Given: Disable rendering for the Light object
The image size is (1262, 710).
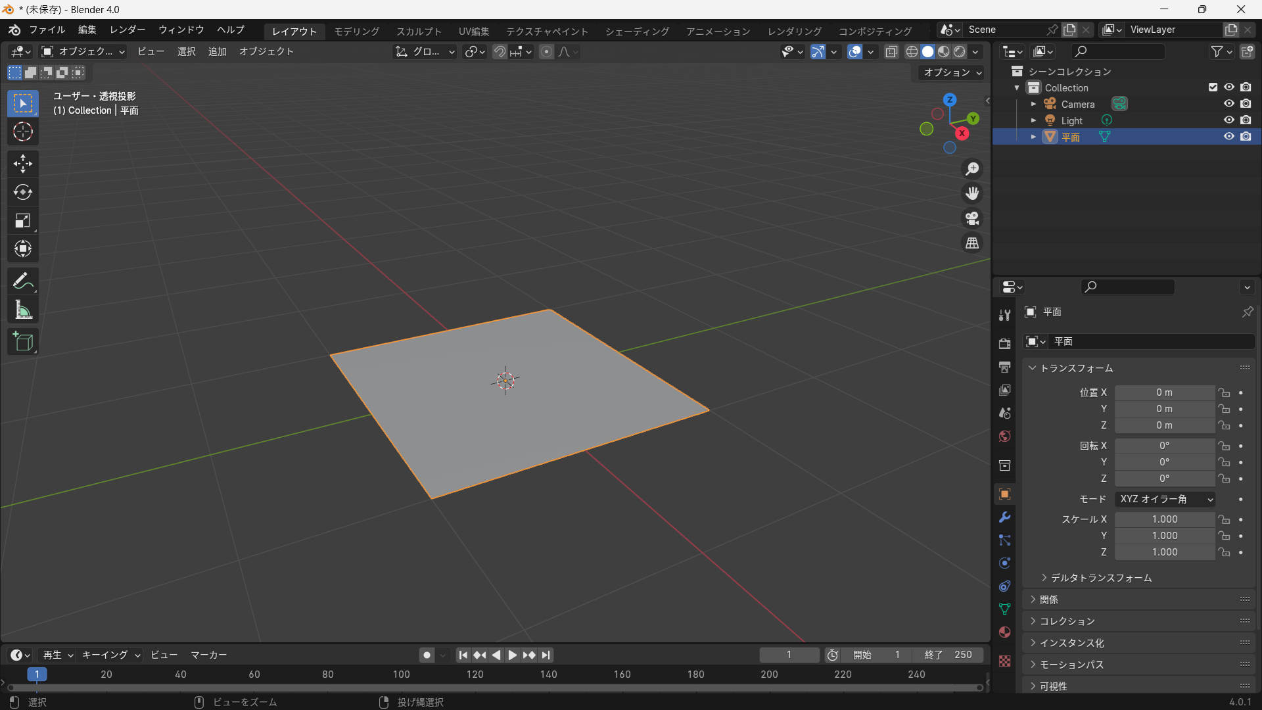Looking at the screenshot, I should (1246, 120).
